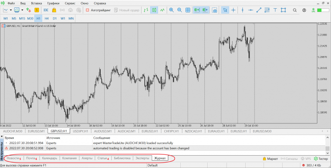331x168 pixels.
Task: Select the M1 timeframe
Action: 6,18
